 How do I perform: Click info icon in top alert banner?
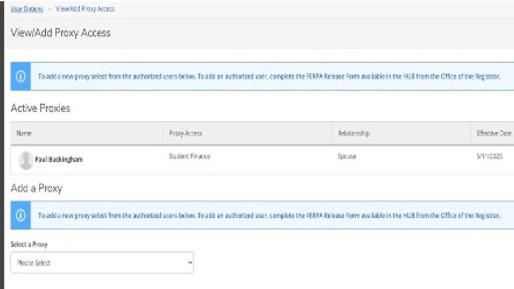click(21, 76)
